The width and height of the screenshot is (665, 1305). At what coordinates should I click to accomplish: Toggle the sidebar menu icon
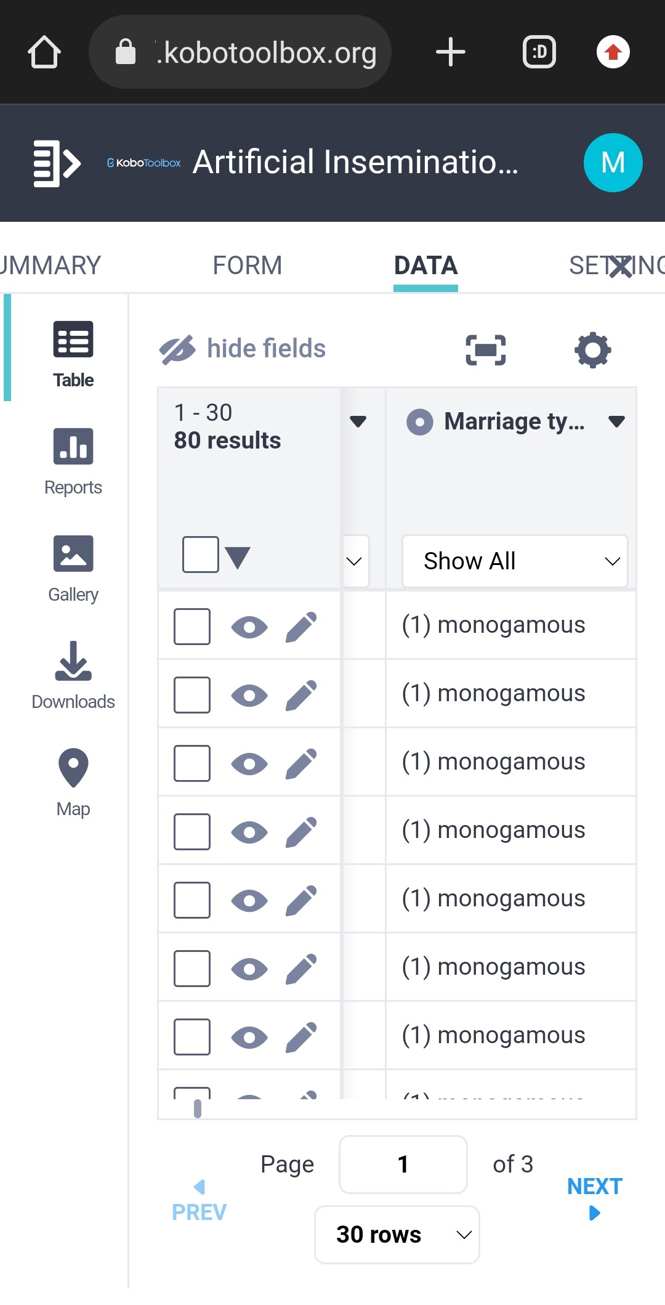57,163
